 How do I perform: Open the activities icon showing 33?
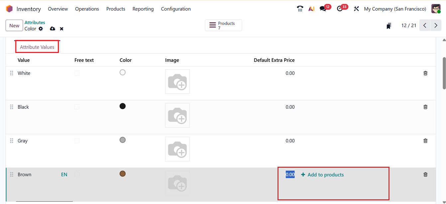pos(340,8)
